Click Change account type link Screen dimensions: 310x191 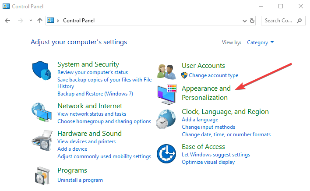(214, 75)
